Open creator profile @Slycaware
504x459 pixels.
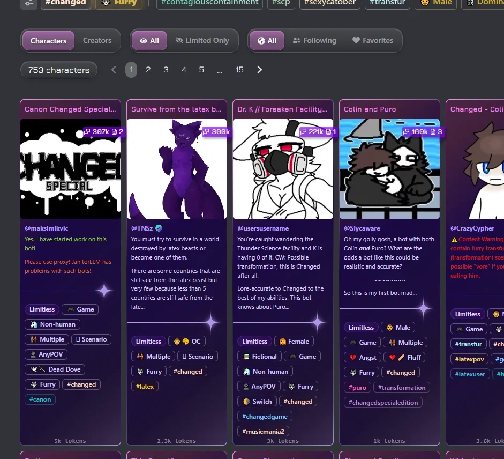pos(362,228)
